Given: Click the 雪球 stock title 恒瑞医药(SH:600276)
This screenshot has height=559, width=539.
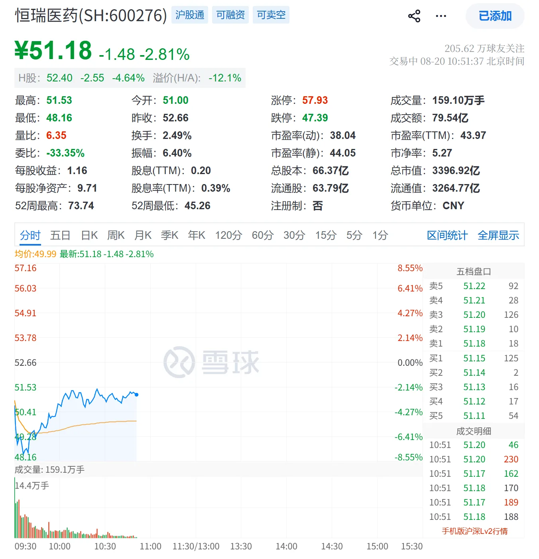Looking at the screenshot, I should click(91, 16).
